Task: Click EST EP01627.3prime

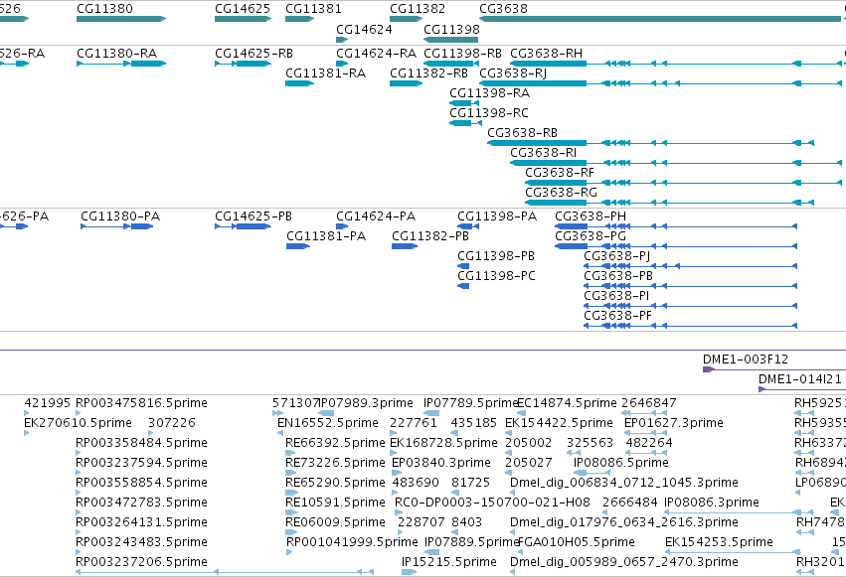Action: (x=646, y=433)
